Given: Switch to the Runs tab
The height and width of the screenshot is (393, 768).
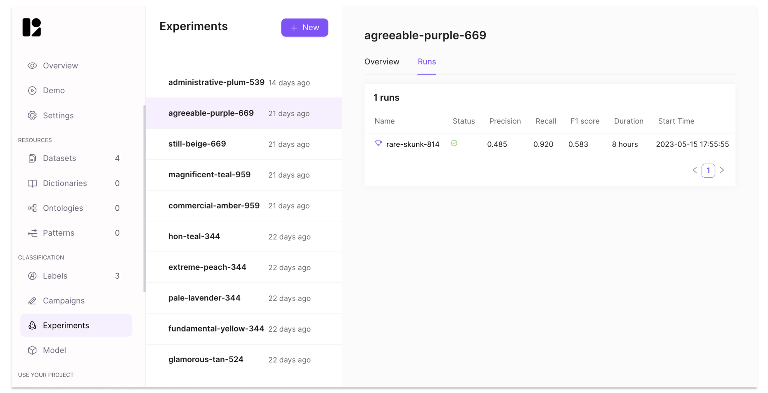Looking at the screenshot, I should (426, 61).
